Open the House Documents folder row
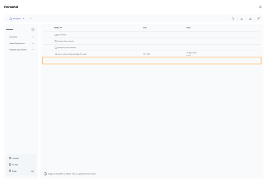The image size is (267, 190). (x=152, y=41)
